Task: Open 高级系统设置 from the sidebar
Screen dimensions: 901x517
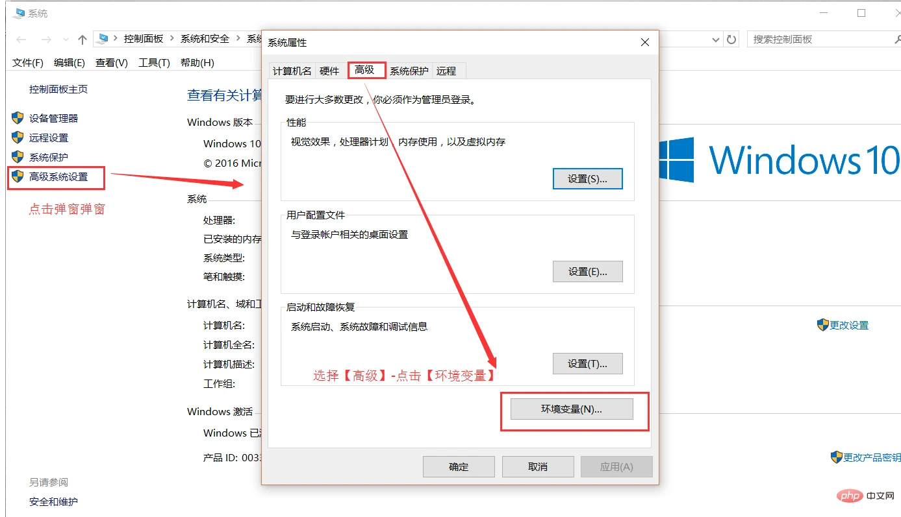Action: (x=59, y=177)
